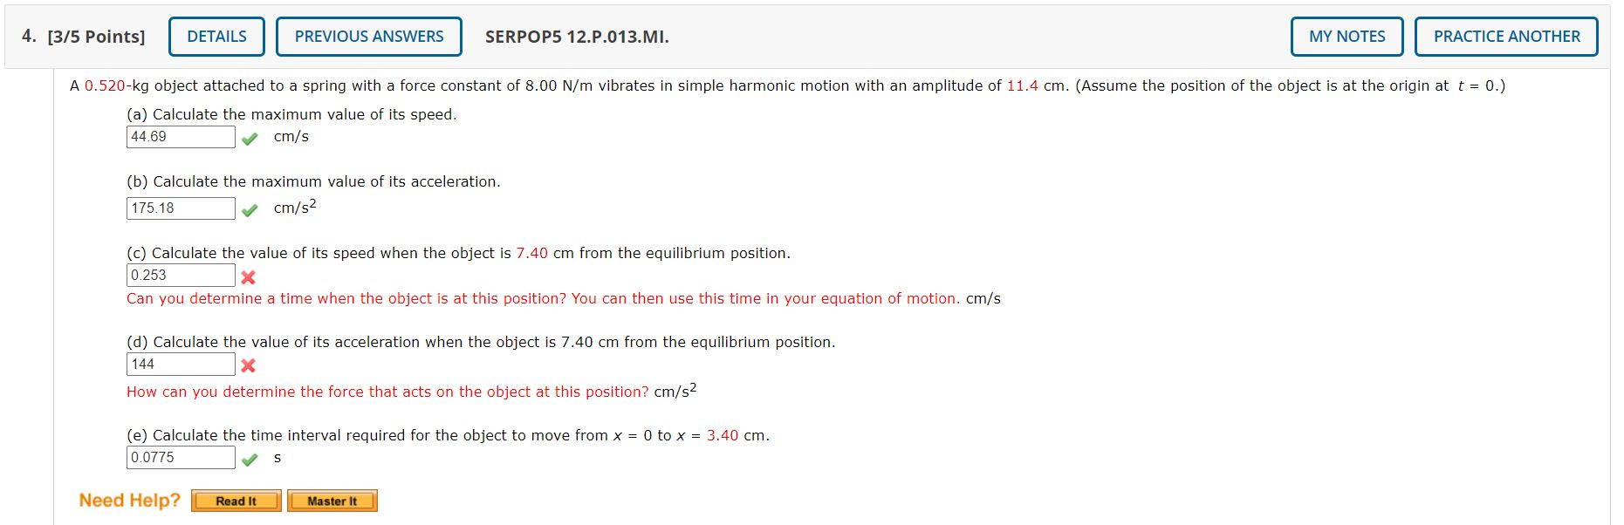
Task: Select PRACTICE ANOTHER version
Action: (1505, 36)
